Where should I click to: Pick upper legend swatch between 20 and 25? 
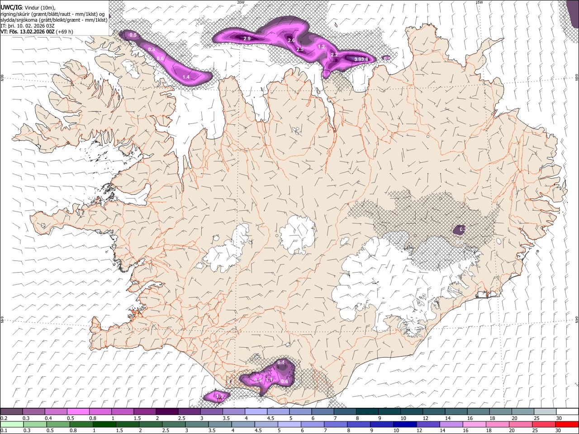tap(522, 412)
